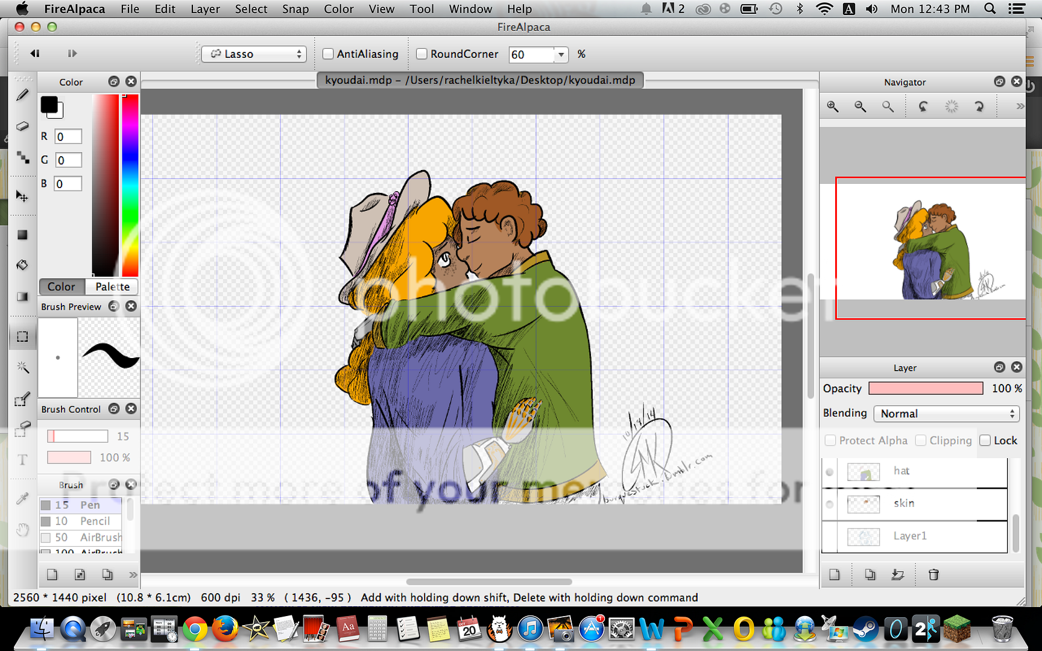Toggle the layer Lock checkbox
1042x651 pixels.
tap(985, 441)
